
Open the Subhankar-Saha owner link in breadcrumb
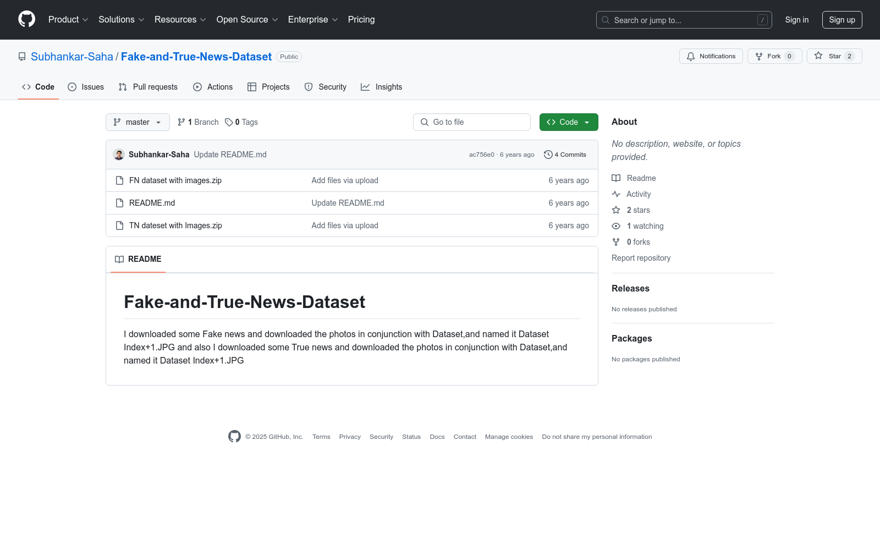click(x=72, y=57)
